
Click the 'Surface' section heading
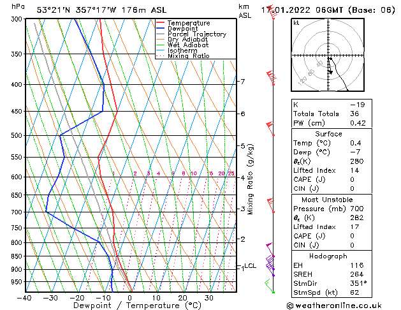point(328,134)
